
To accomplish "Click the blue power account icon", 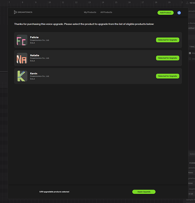I will pos(179,13).
